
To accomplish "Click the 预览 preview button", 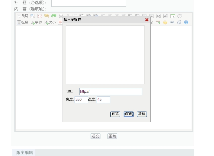I will [x=115, y=114].
